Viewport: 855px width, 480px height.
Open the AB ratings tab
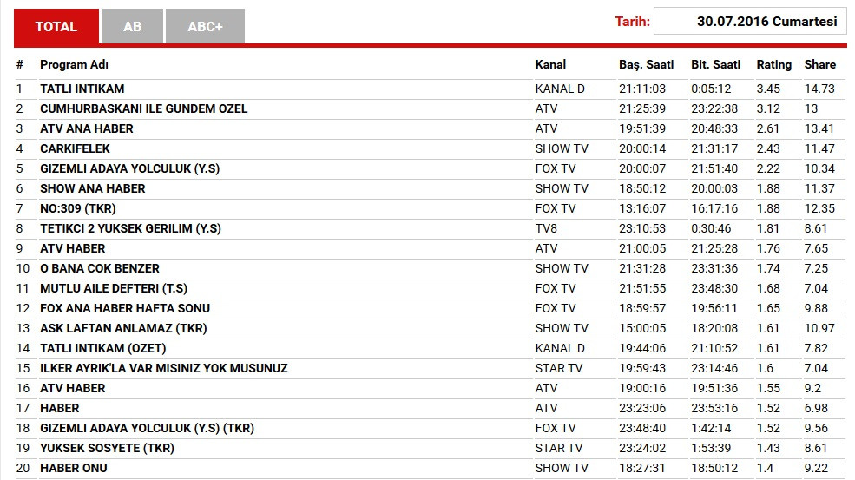click(x=132, y=26)
